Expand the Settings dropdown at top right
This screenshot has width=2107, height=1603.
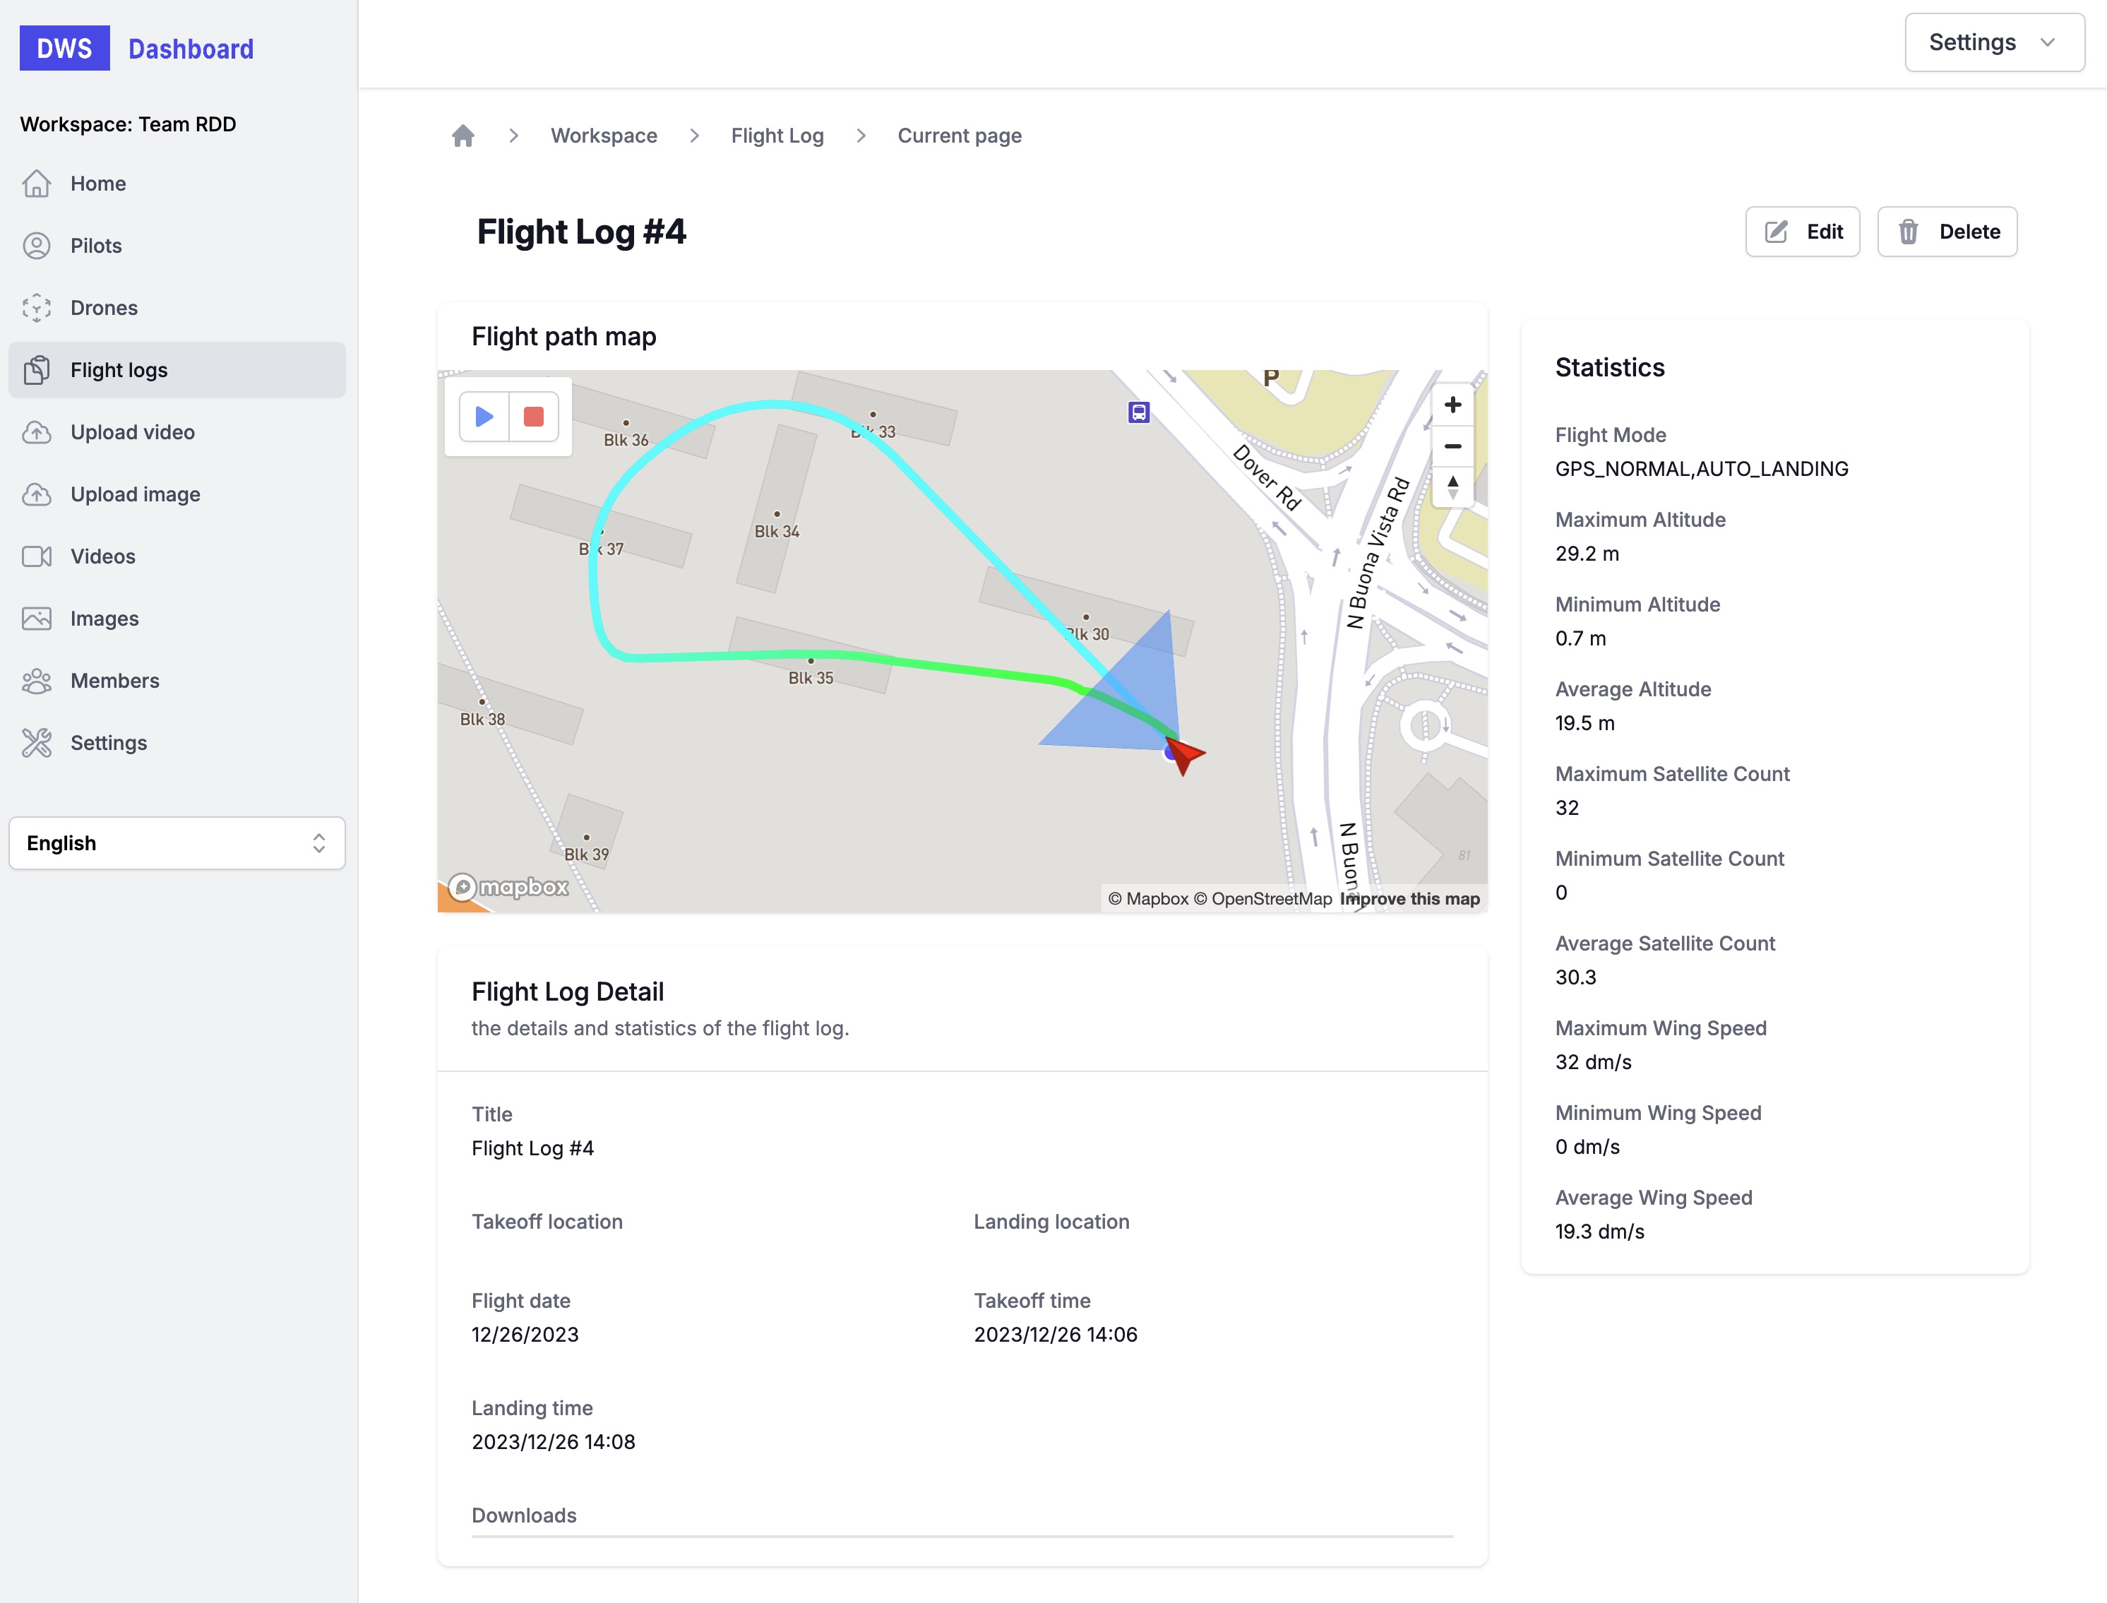tap(1993, 42)
